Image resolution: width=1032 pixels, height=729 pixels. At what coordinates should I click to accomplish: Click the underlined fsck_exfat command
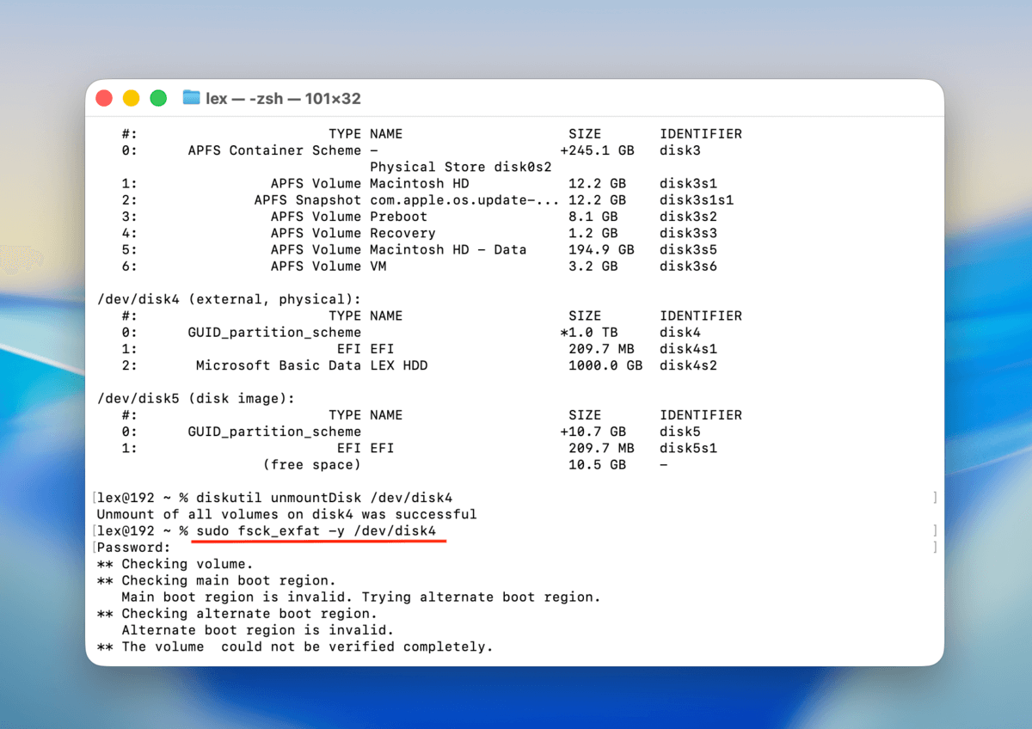318,530
